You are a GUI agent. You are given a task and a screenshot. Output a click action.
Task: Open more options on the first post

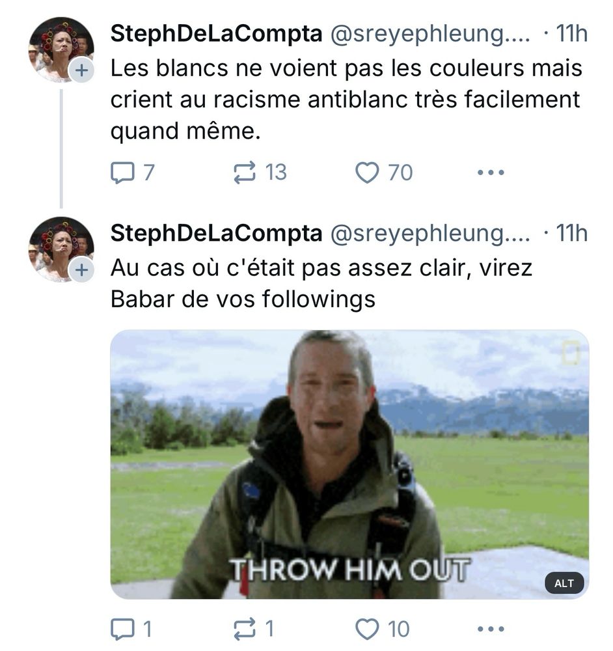491,173
